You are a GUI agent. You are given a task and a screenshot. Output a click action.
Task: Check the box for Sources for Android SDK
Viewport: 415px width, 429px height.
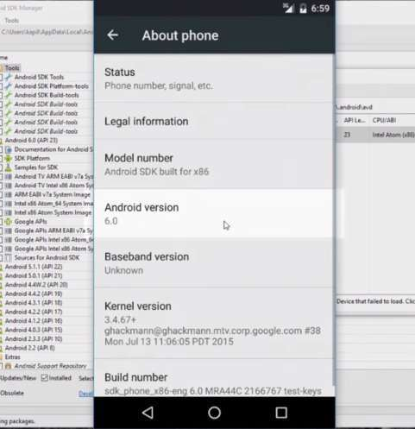click(x=1, y=258)
